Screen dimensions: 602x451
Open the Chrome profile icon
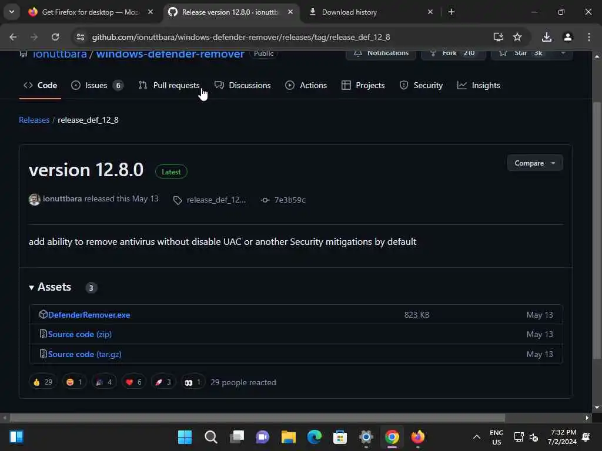click(568, 37)
